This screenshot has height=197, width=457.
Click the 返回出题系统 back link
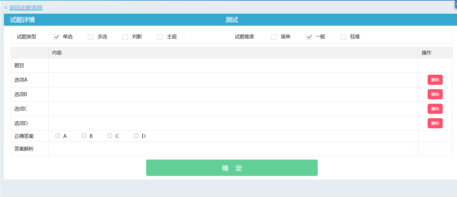(26, 8)
